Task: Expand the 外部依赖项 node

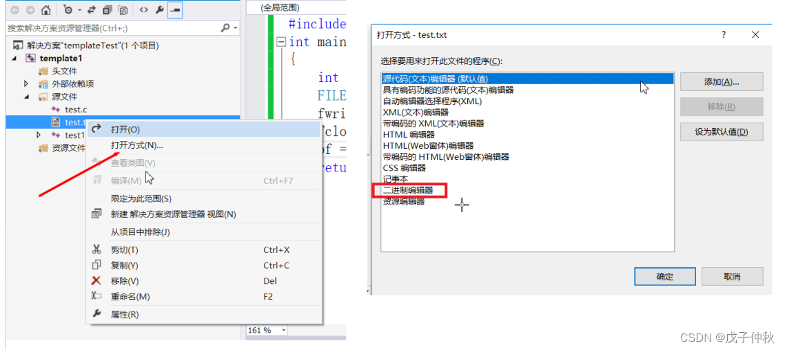Action: 26,83
